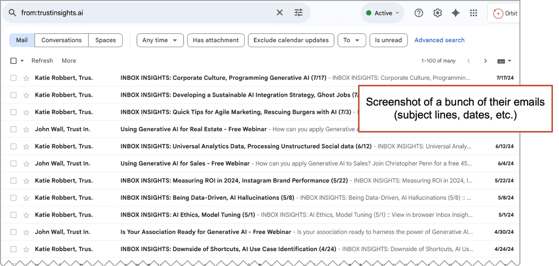Open the Universal Analytics Data (6/12) email

(260, 146)
